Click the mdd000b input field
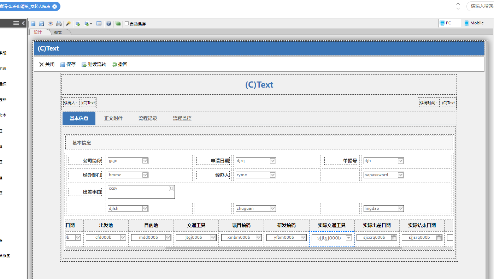The image size is (494, 279). point(151,238)
